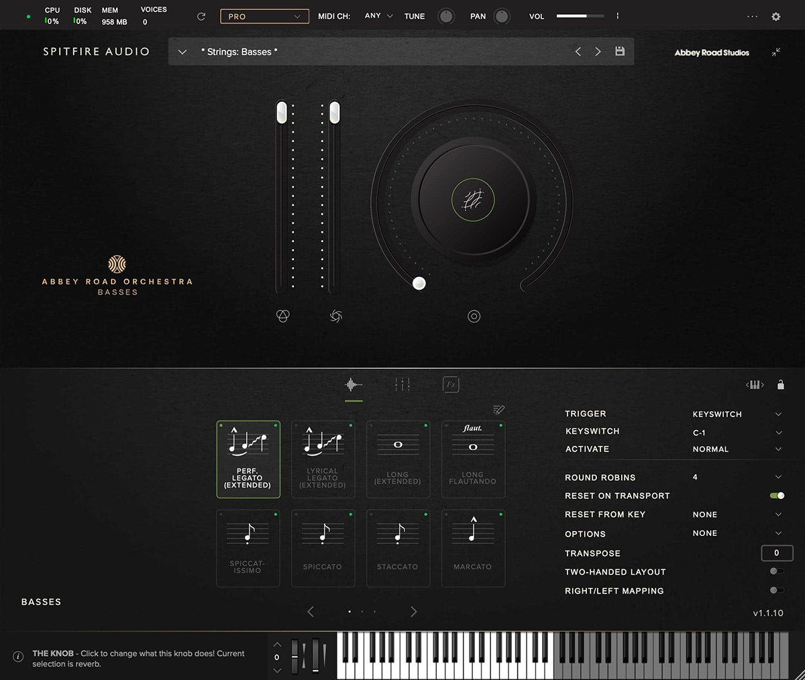Viewport: 805px width, 680px height.
Task: Enable Two-Handed Layout toggle
Action: coord(777,571)
